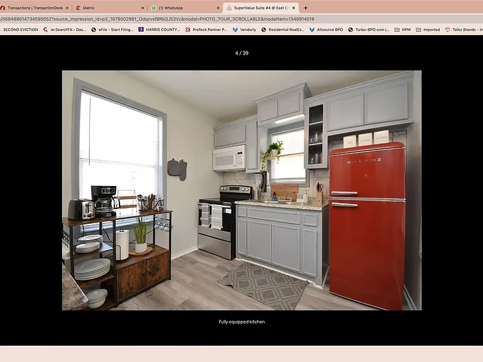The width and height of the screenshot is (483, 362).
Task: Open the re:SearchTX bookmark
Action: click(65, 30)
